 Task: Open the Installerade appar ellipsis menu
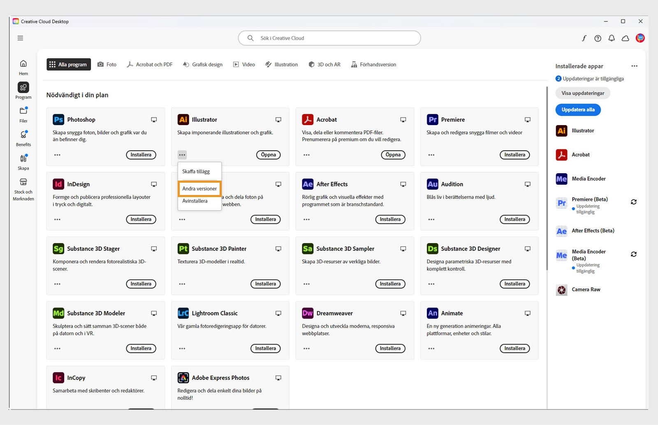tap(634, 66)
